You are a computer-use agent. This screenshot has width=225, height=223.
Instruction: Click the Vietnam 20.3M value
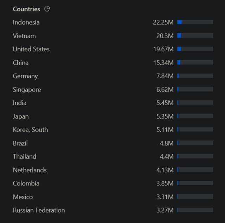(x=165, y=36)
